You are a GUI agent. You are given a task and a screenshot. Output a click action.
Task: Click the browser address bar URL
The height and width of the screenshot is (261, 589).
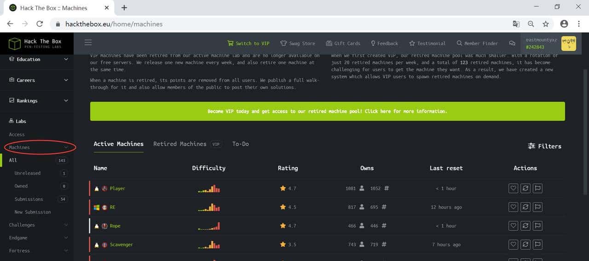coord(114,24)
